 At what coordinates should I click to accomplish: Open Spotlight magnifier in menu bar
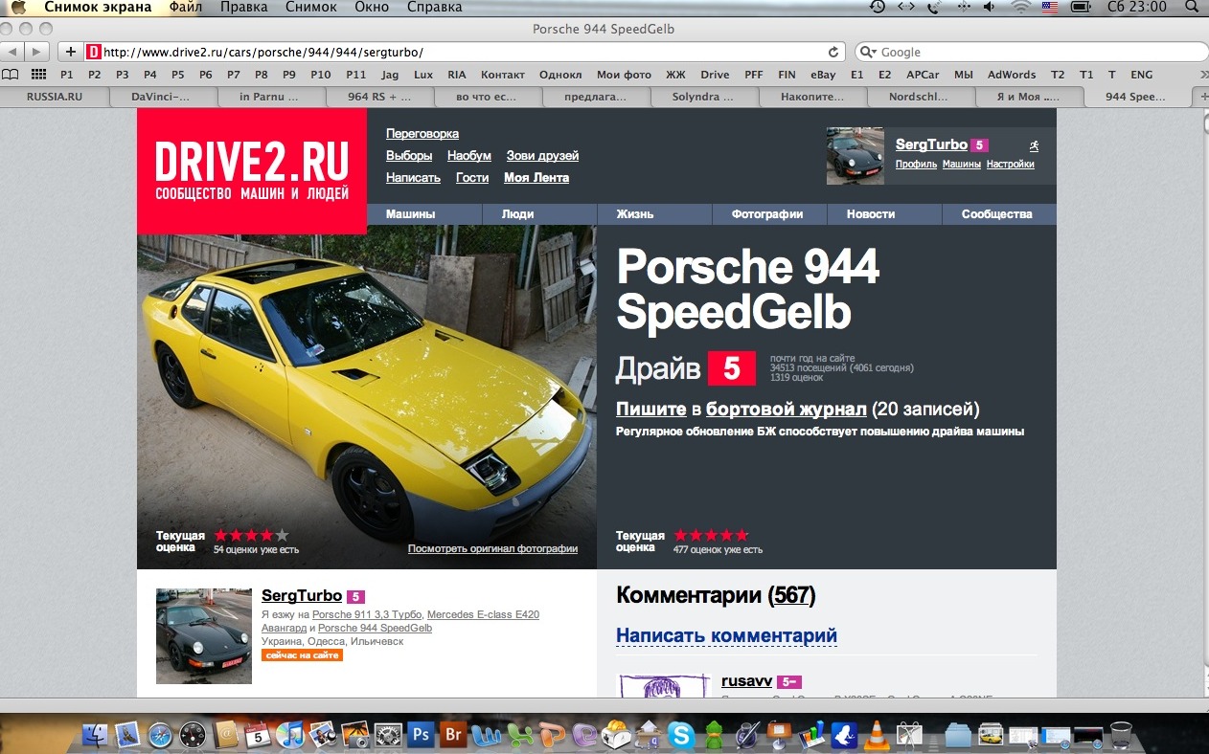1194,7
